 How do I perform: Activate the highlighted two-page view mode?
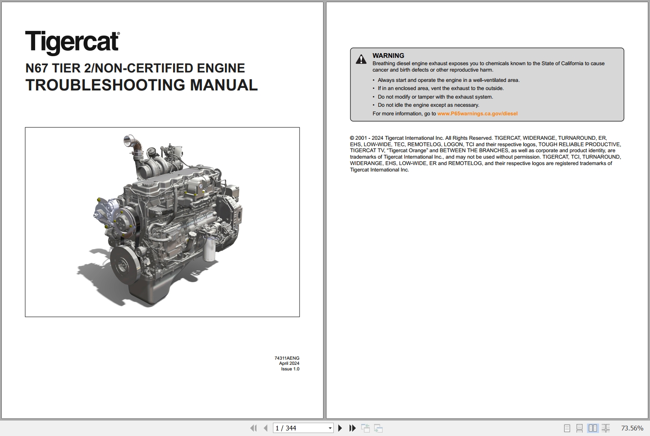(x=593, y=428)
